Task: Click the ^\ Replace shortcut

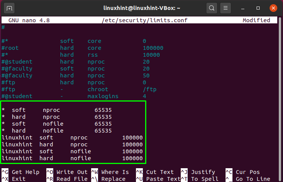Action: point(108,179)
